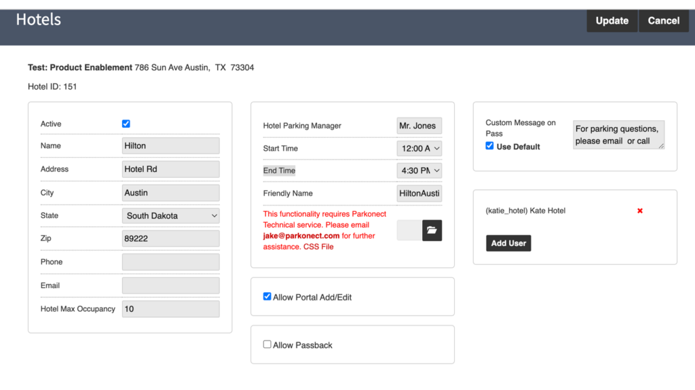Select the Hotel Parking Manager field

click(x=419, y=126)
